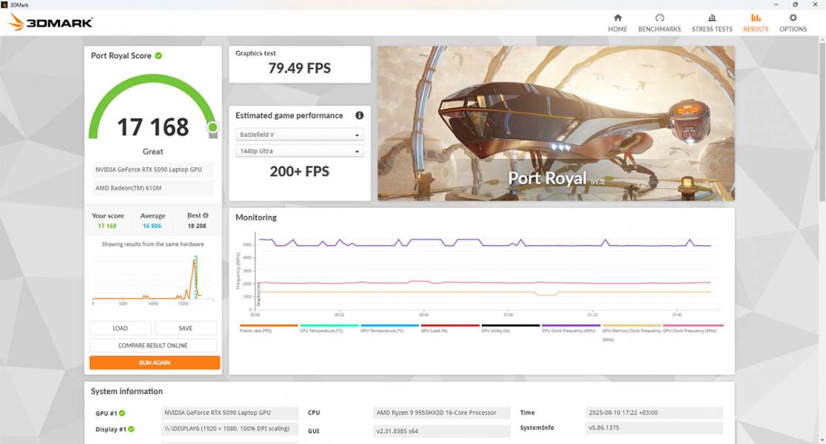Click the Results bar-chart icon
Image resolution: width=826 pixels, height=444 pixels.
click(x=756, y=18)
